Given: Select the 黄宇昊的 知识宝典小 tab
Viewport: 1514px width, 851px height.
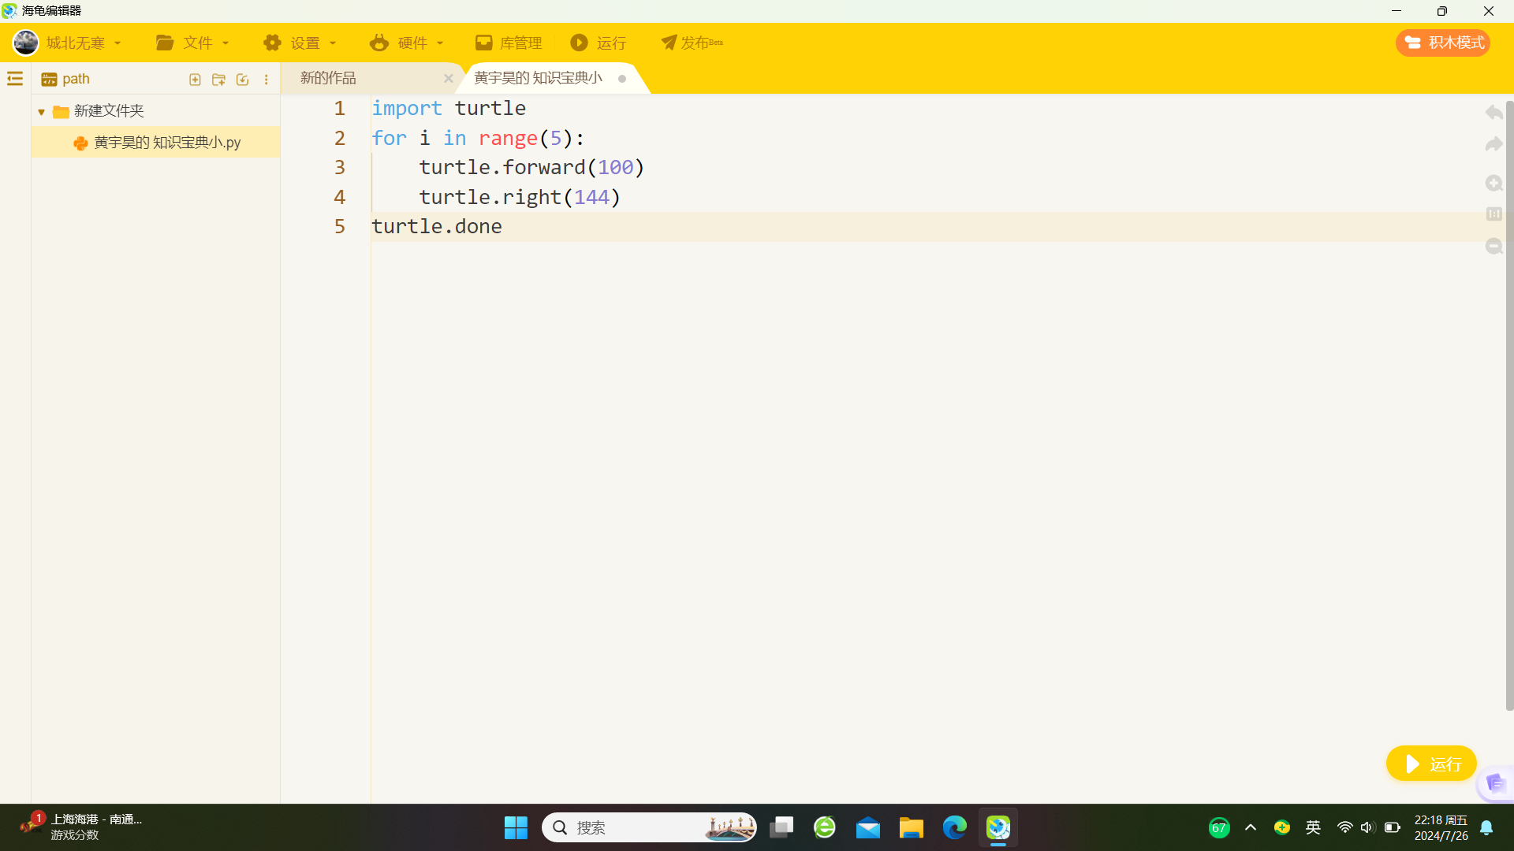Looking at the screenshot, I should (x=538, y=78).
